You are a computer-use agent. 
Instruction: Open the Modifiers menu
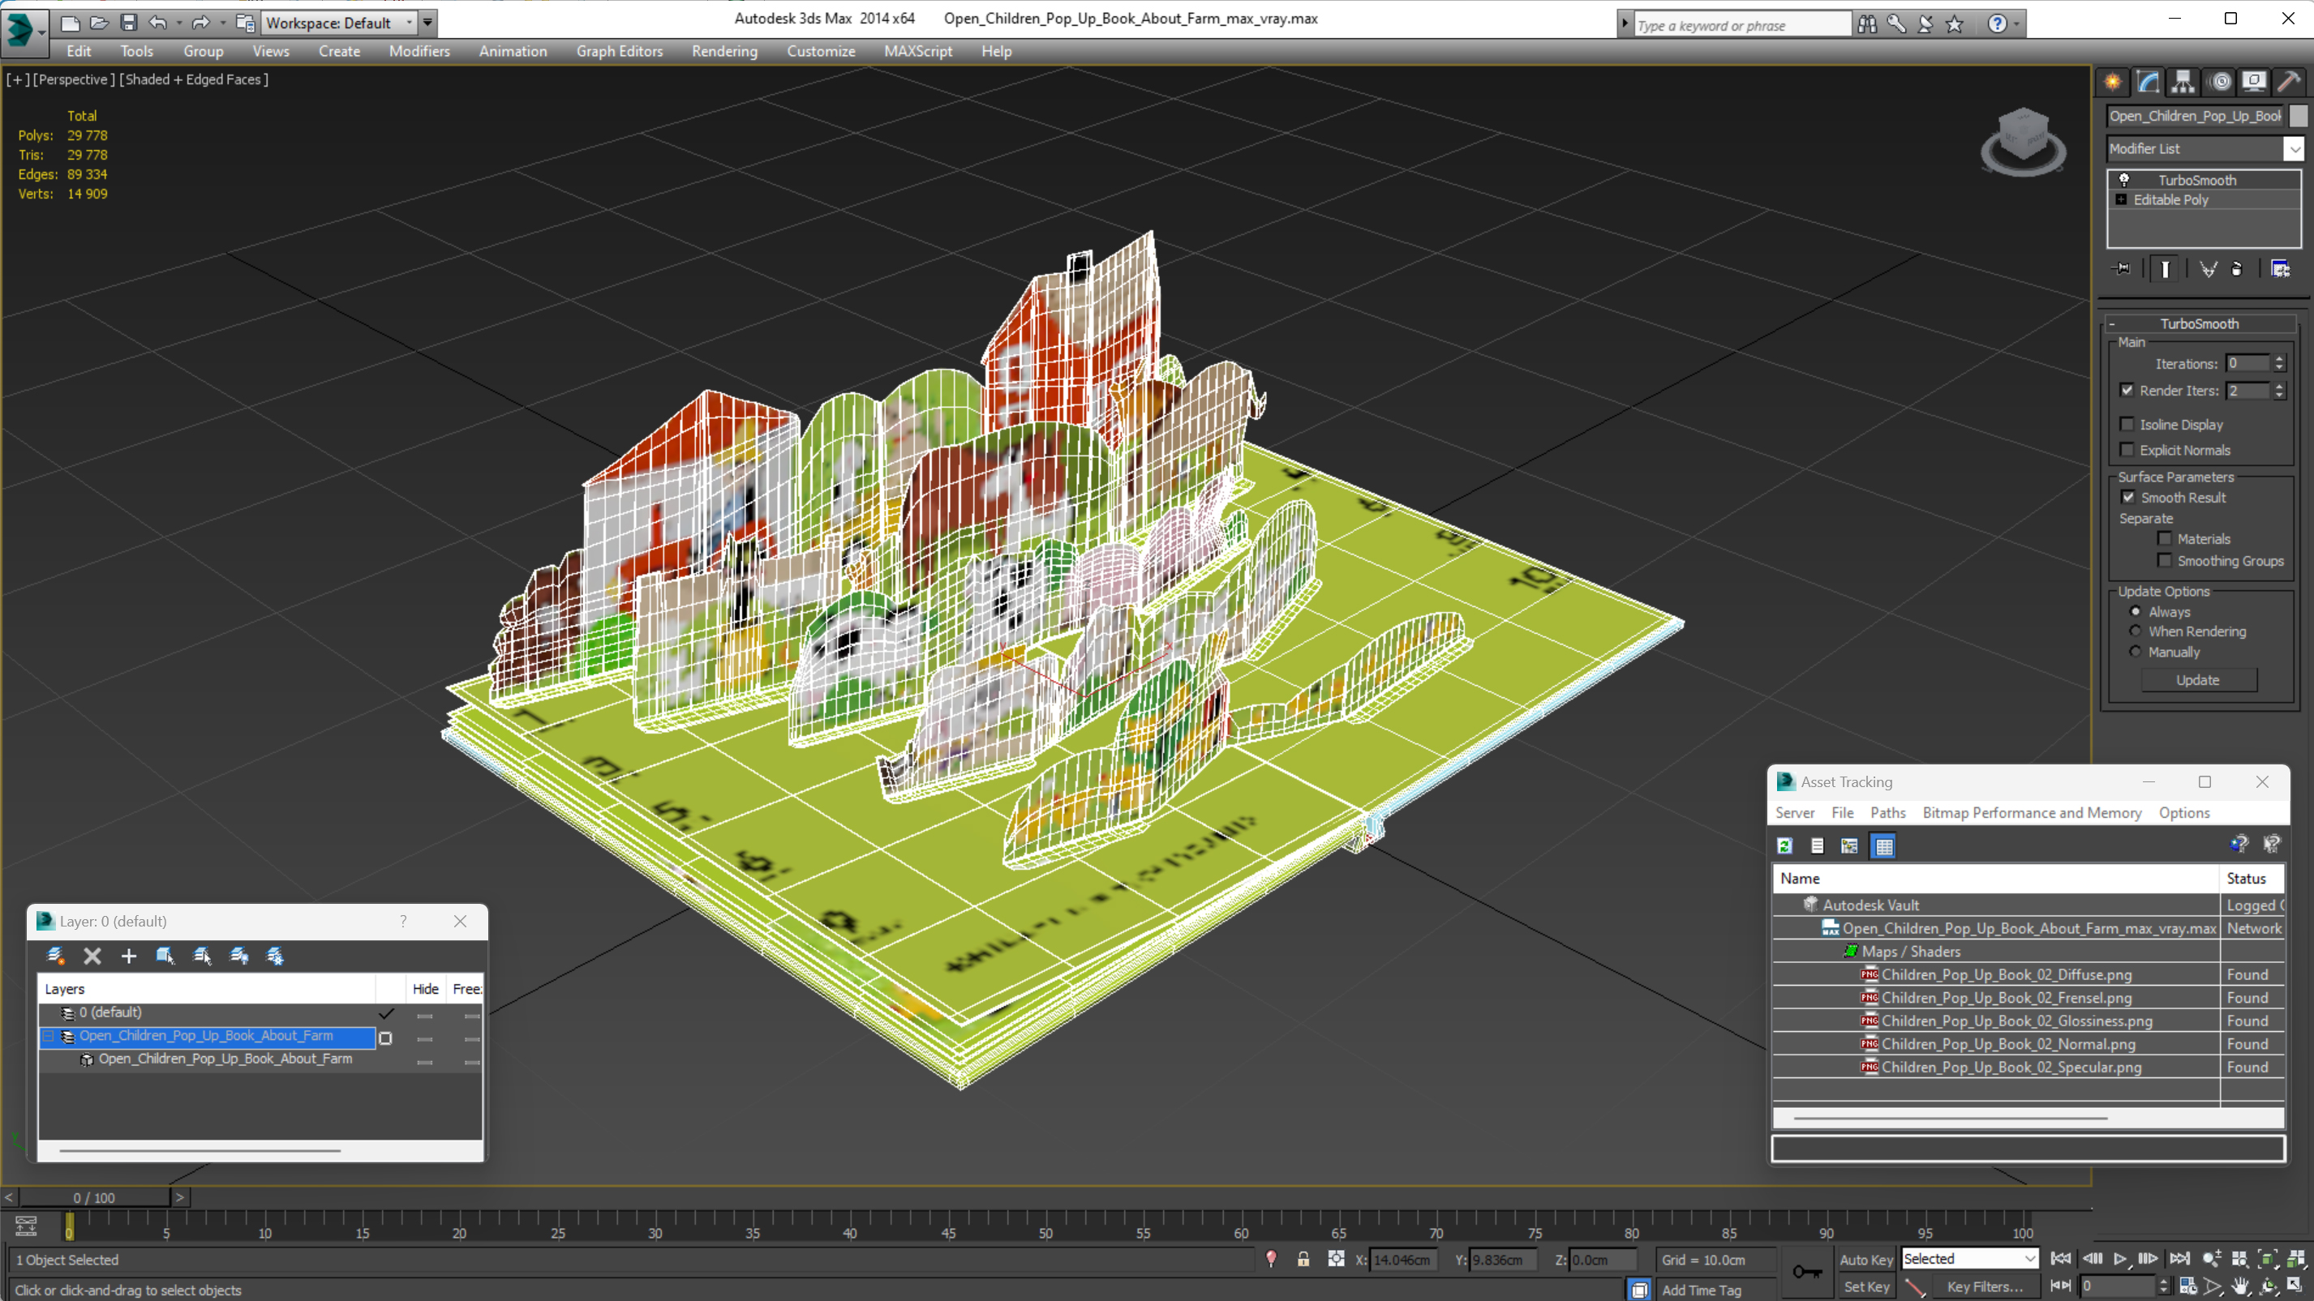point(419,51)
